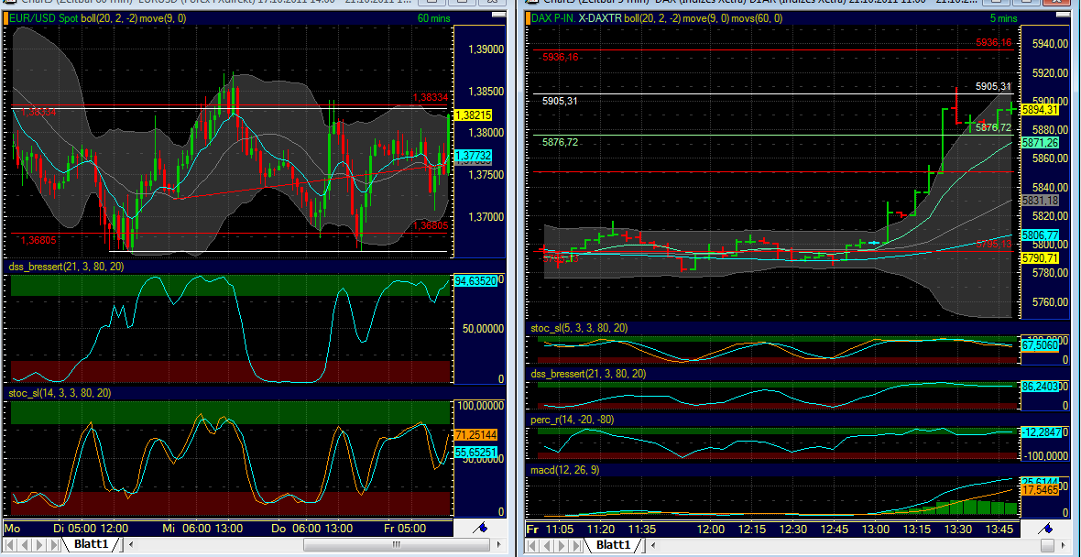Viewport: 1081px width, 557px height.
Task: Jump to last sheet in EUR/USD window
Action: [x=52, y=545]
